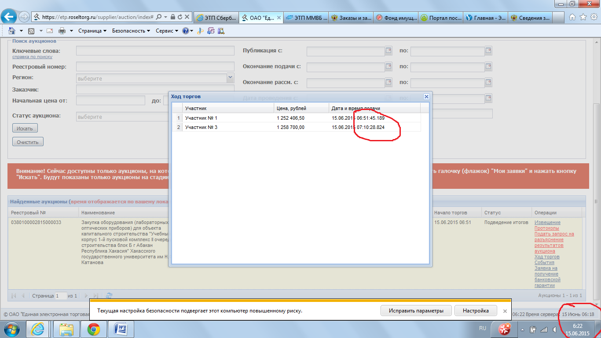Open the blue Help question mark icon
The width and height of the screenshot is (601, 338).
pyautogui.click(x=185, y=31)
